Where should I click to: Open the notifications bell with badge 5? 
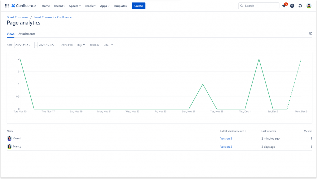pos(284,6)
